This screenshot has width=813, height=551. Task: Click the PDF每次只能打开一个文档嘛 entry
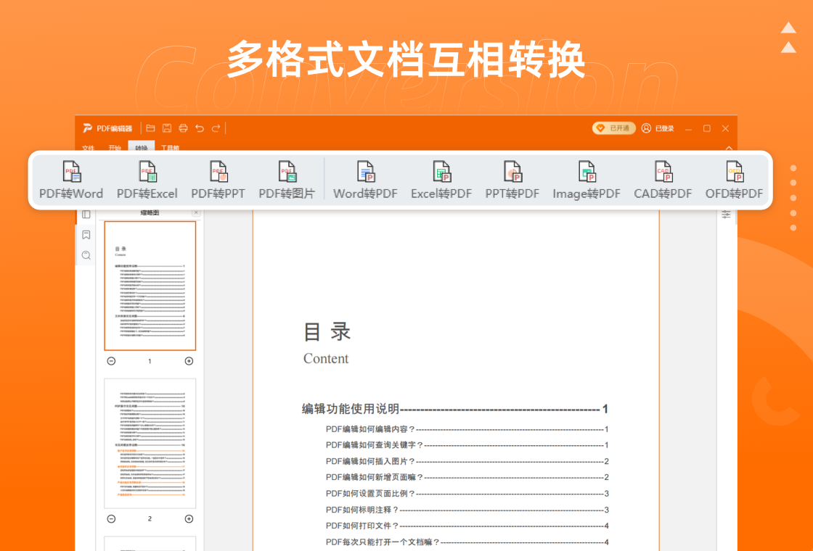click(467, 542)
